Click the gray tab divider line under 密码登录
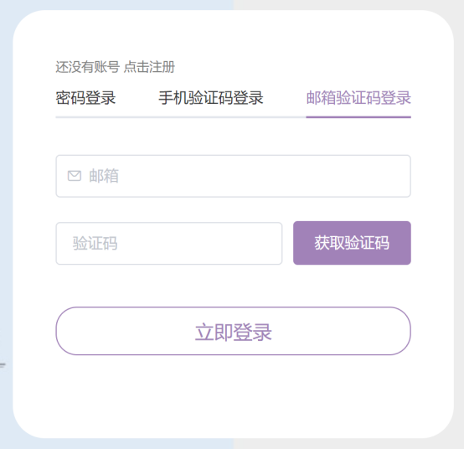The width and height of the screenshot is (464, 449). pyautogui.click(x=85, y=117)
